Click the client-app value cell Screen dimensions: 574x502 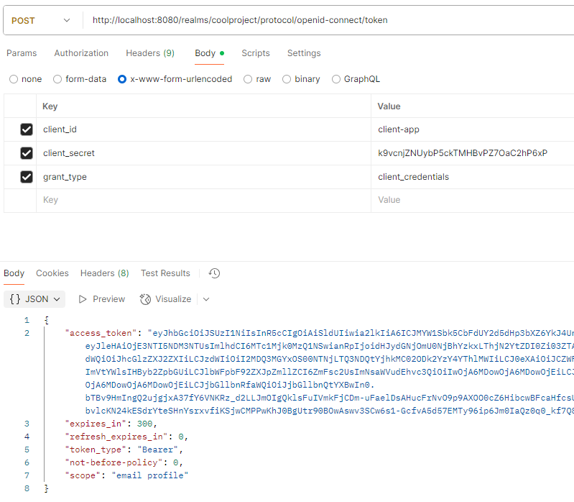click(x=472, y=129)
